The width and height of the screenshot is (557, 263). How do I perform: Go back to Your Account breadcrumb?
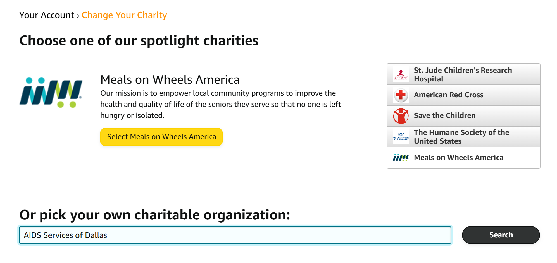(x=47, y=15)
